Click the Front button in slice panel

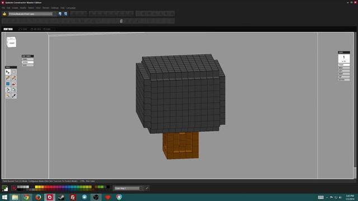(344, 65)
